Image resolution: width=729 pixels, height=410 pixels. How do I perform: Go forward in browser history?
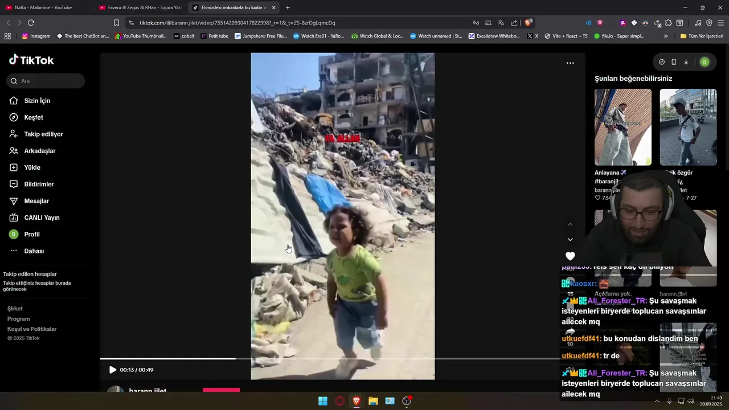[x=19, y=23]
